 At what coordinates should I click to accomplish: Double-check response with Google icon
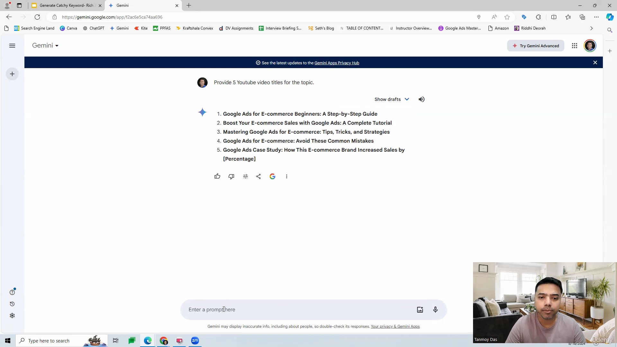point(273,176)
